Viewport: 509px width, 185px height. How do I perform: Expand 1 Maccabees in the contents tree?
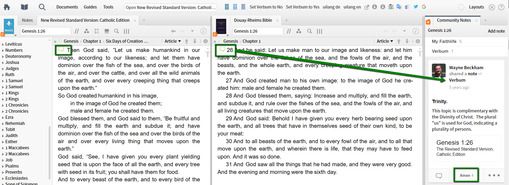[3, 148]
